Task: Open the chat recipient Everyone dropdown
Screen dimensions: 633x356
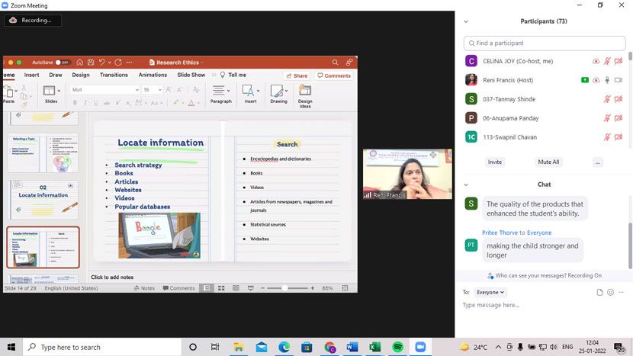Action: (490, 292)
